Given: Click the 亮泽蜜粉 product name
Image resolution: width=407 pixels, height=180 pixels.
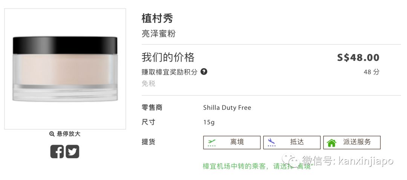Looking at the screenshot, I should pyautogui.click(x=159, y=34).
